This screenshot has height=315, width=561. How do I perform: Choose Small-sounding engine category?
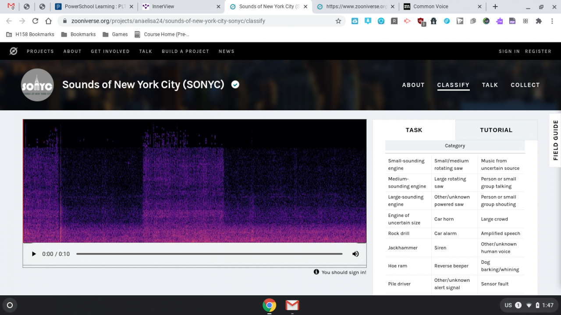coord(408,164)
